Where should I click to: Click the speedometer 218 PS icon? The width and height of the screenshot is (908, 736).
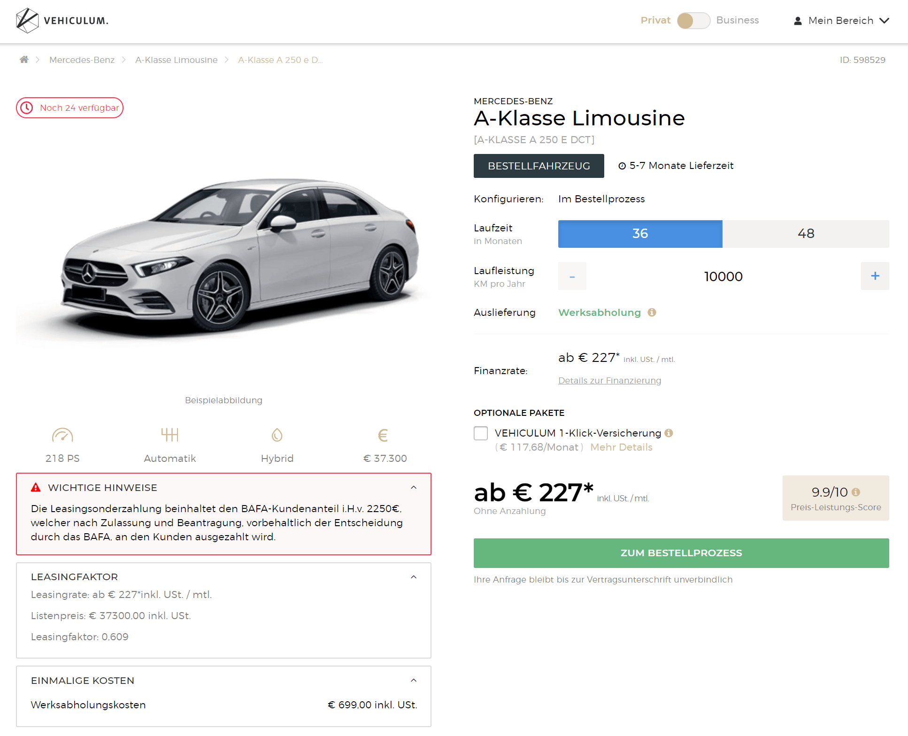tap(62, 435)
